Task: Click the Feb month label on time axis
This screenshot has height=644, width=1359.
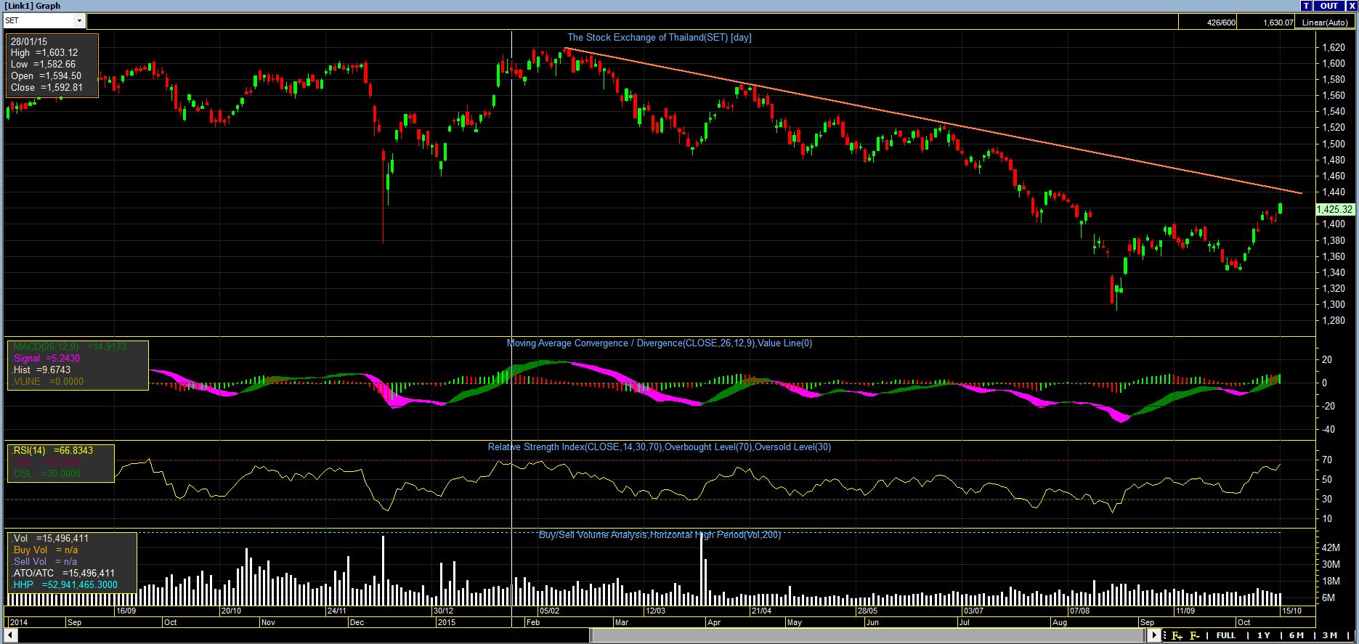Action: (x=533, y=622)
